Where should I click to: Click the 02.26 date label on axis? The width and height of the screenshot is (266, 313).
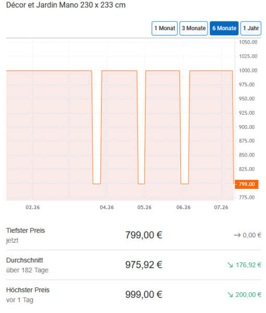click(33, 208)
